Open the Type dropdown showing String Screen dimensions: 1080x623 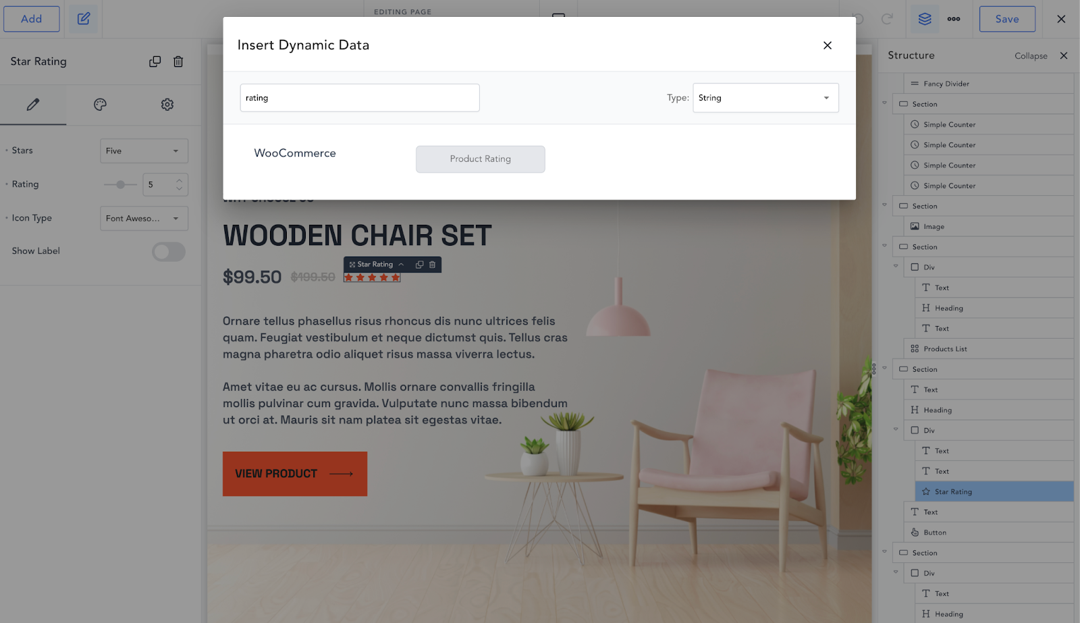[x=765, y=98]
